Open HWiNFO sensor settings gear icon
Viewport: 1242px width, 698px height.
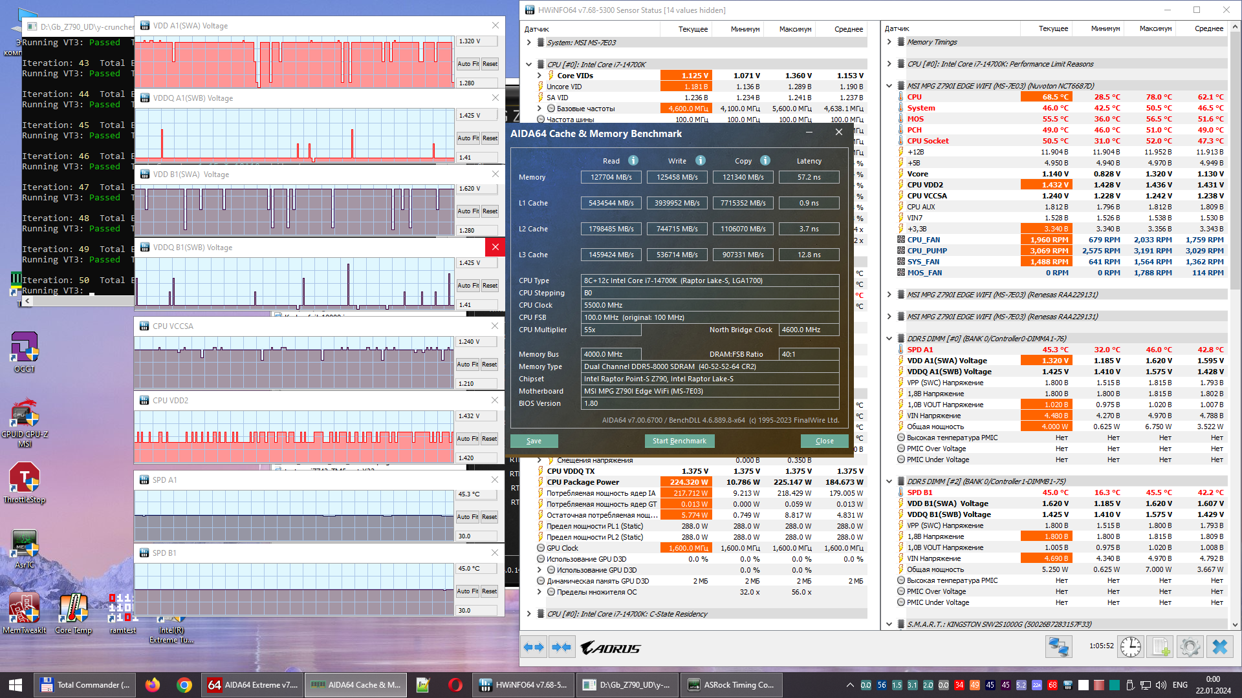tap(1190, 646)
